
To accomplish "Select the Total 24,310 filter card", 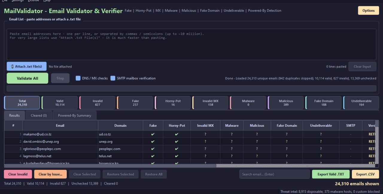I will [x=22, y=103].
